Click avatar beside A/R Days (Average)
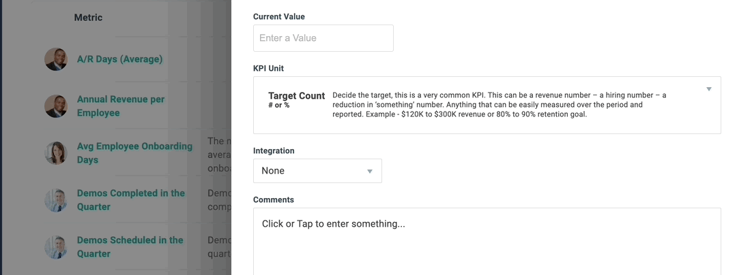Screen dimensions: 737x275 (56, 59)
